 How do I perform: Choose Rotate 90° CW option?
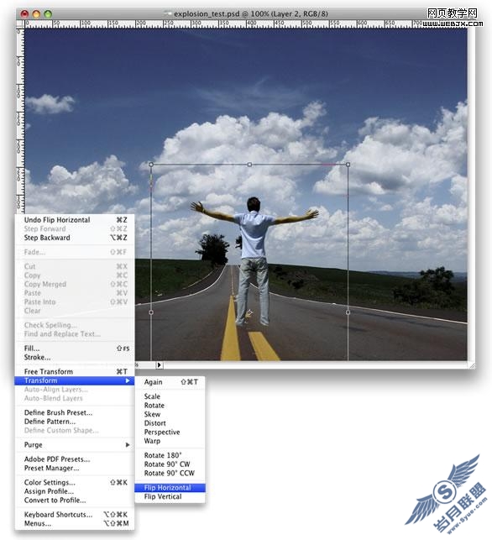tap(170, 464)
